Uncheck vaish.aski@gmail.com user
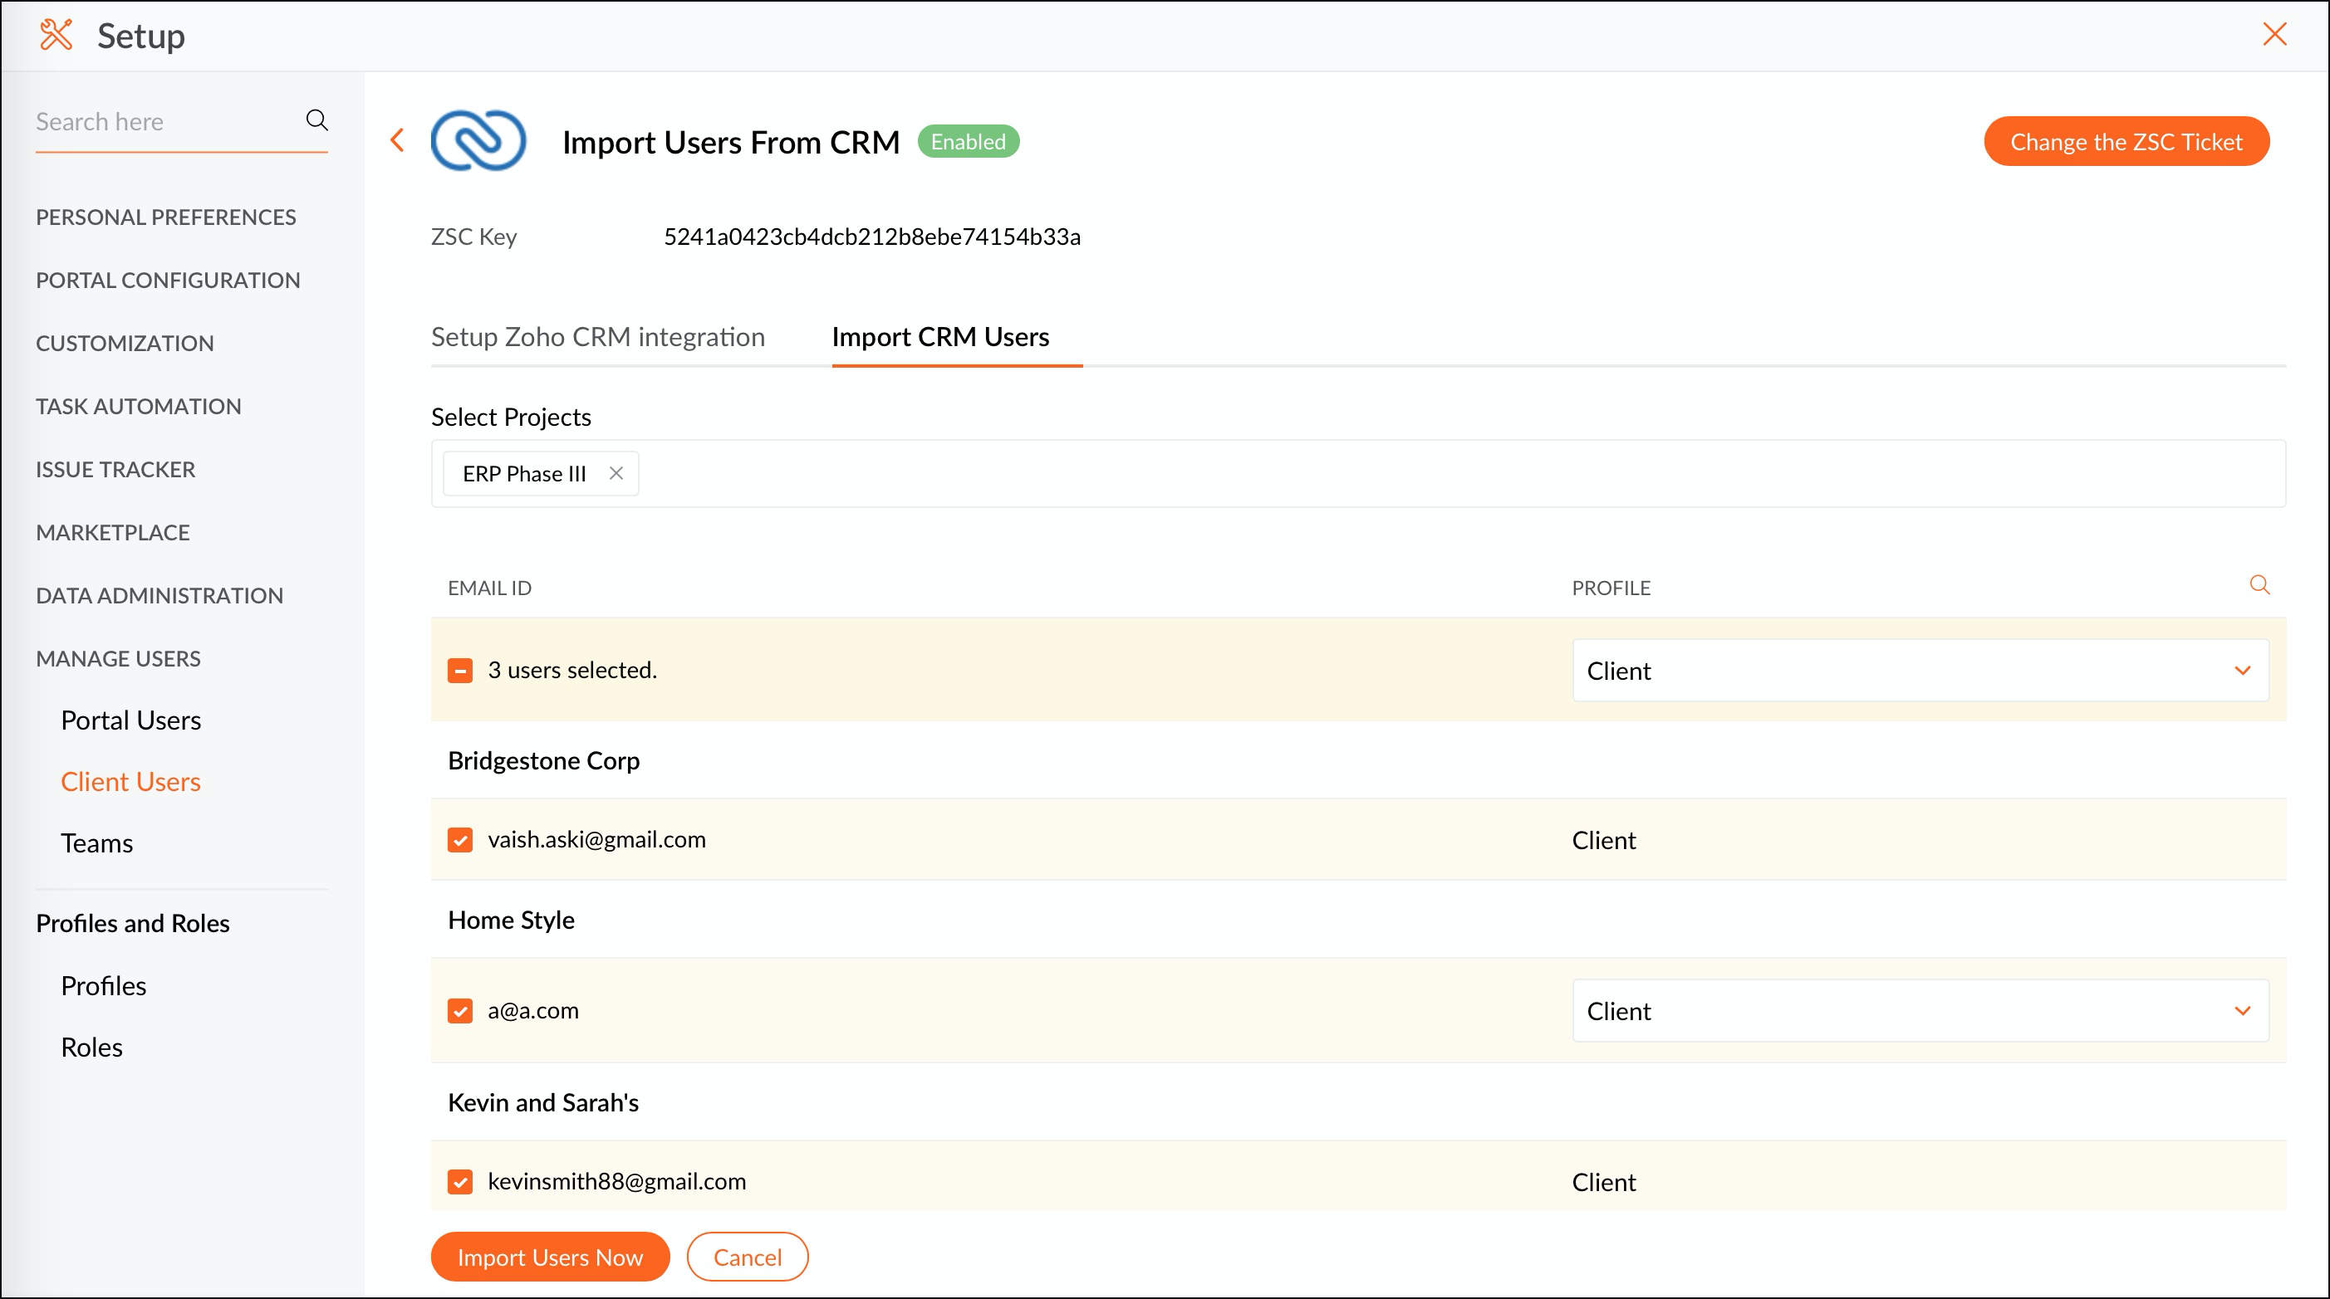This screenshot has width=2330, height=1299. [460, 840]
